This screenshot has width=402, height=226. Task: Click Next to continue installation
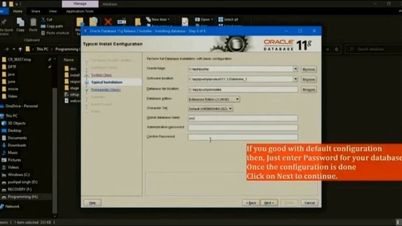tap(269, 203)
